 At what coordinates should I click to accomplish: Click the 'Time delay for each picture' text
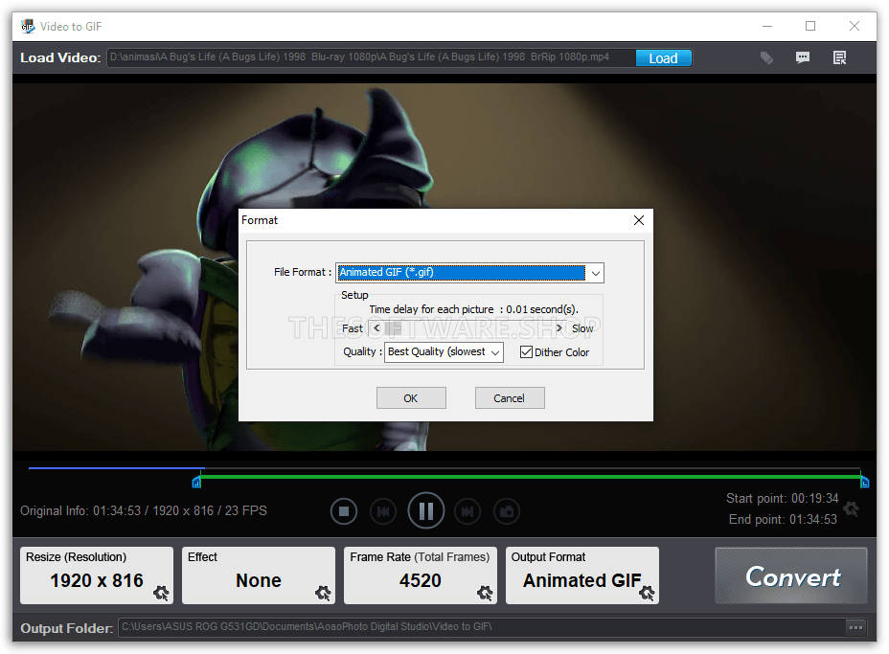click(431, 309)
